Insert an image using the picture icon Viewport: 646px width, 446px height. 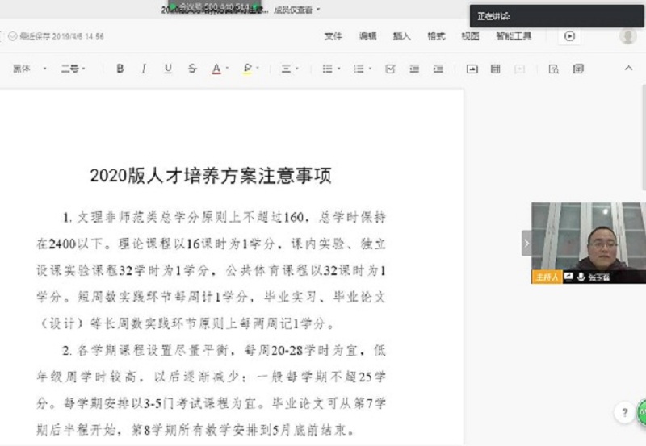pyautogui.click(x=472, y=69)
